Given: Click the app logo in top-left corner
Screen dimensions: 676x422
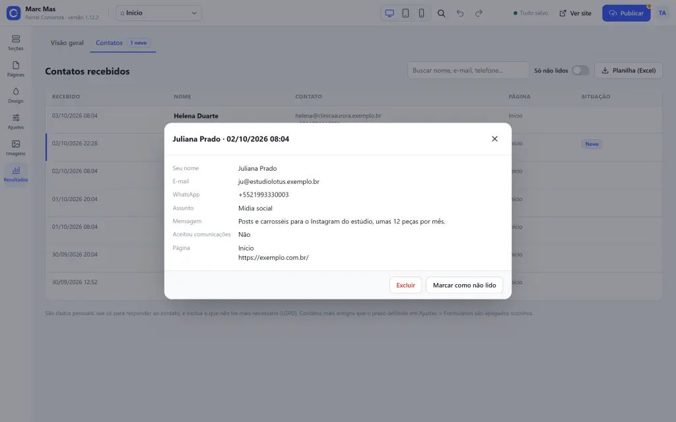Looking at the screenshot, I should [13, 13].
